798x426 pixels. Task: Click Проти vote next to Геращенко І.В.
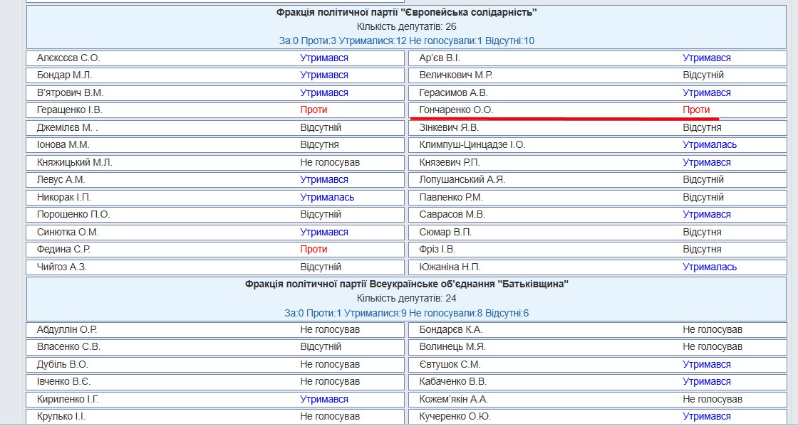click(313, 110)
